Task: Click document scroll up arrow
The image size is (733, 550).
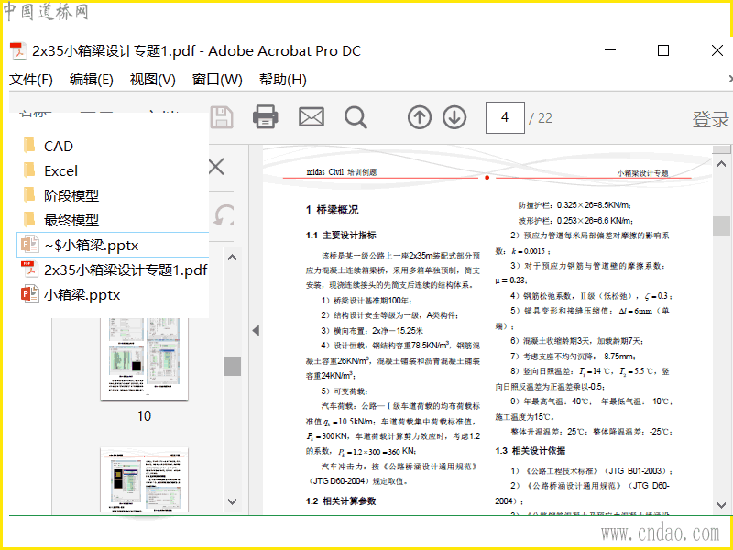Action: pos(721,164)
